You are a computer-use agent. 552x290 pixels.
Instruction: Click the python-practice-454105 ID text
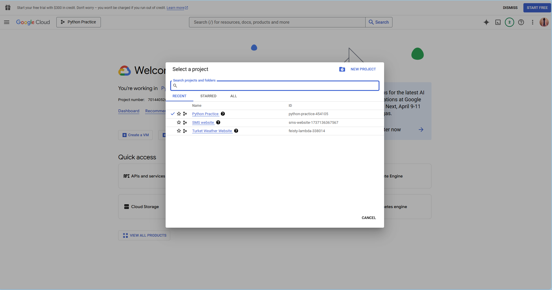tap(308, 114)
